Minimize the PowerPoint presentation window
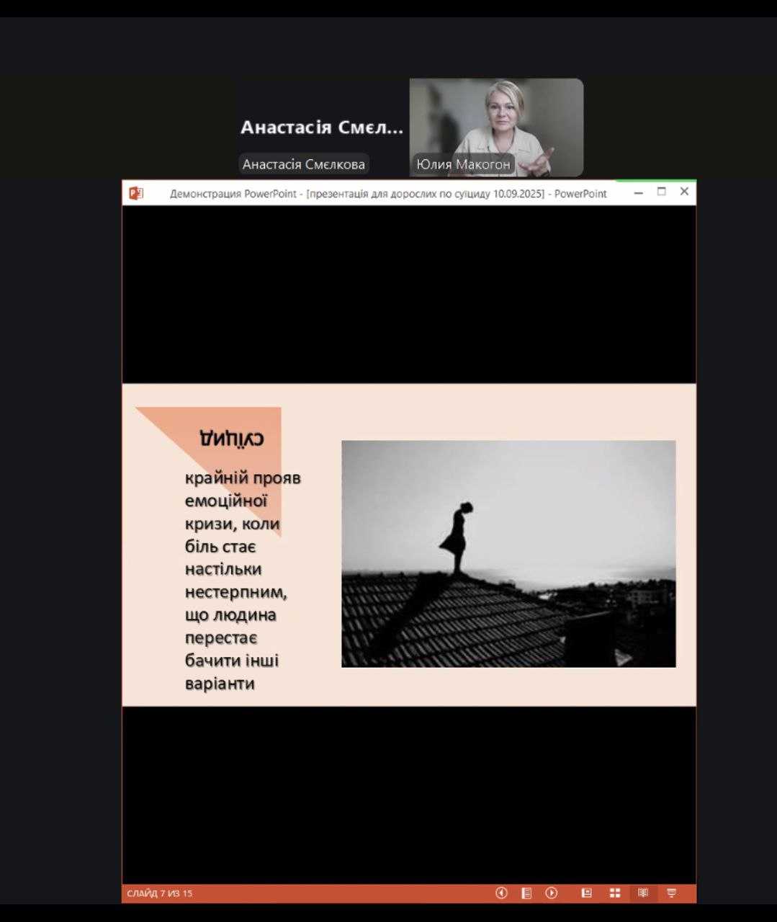The image size is (777, 922). tap(638, 193)
